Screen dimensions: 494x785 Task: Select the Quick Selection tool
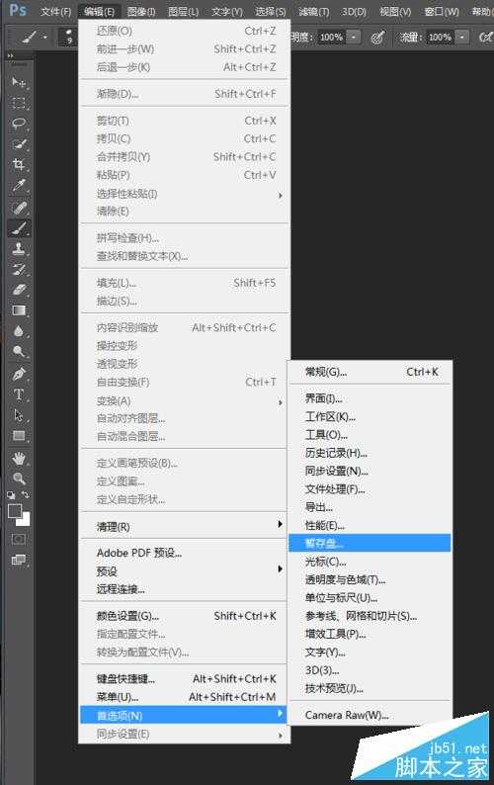click(19, 144)
